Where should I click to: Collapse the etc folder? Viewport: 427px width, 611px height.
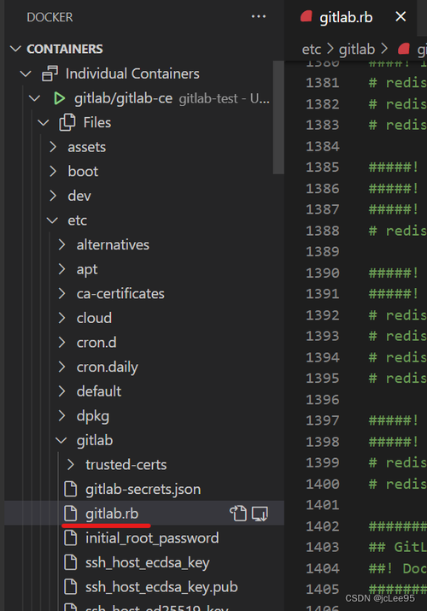(x=52, y=220)
